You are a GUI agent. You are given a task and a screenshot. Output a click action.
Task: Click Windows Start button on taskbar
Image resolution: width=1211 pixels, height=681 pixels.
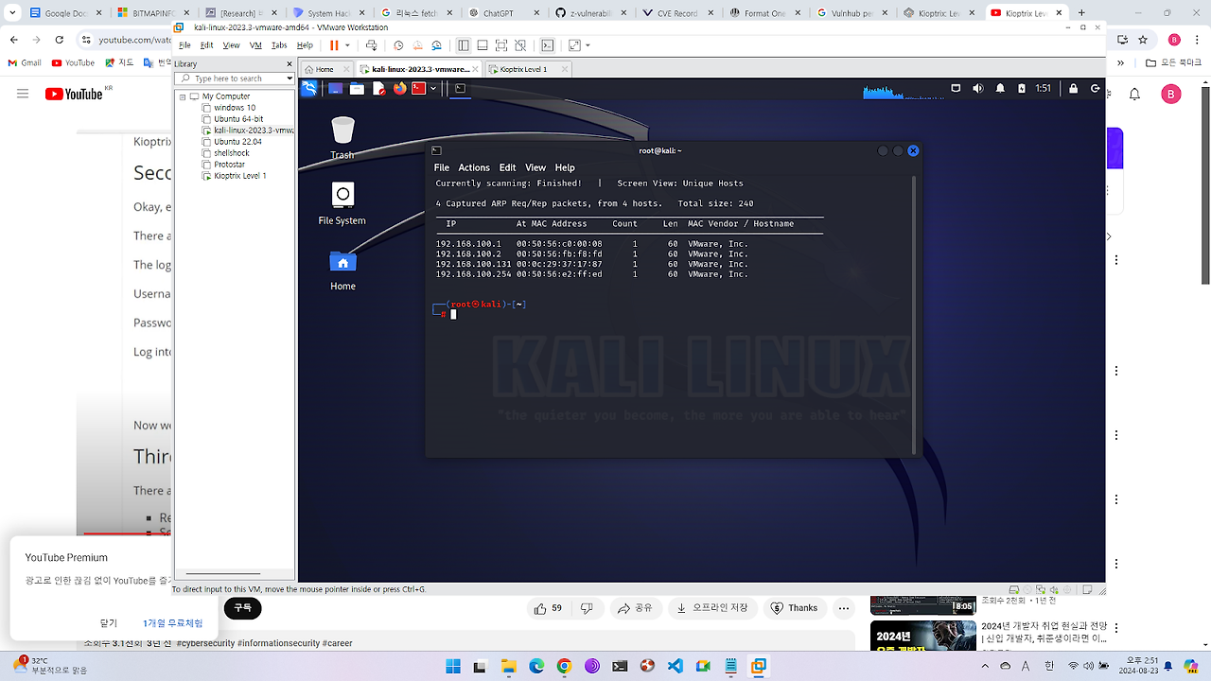[x=453, y=666]
